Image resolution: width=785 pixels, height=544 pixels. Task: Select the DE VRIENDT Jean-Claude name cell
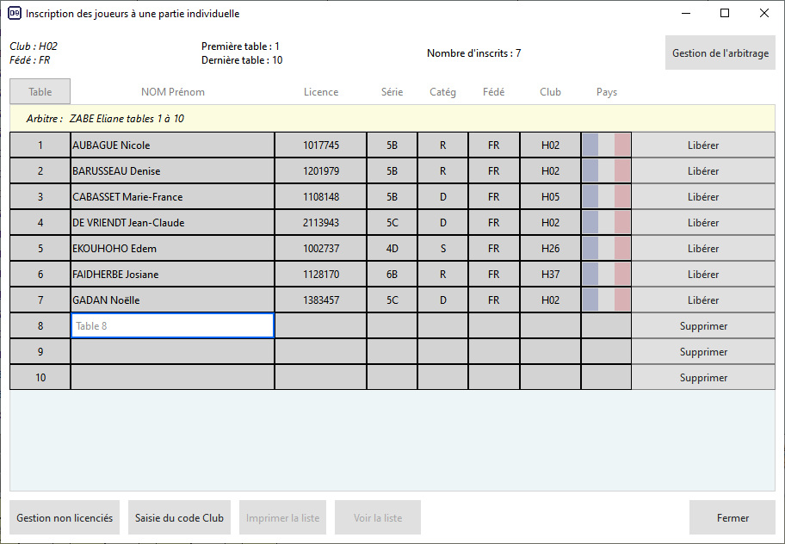click(172, 223)
